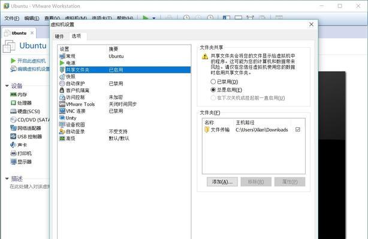This screenshot has height=239, width=368.
Task: Click the USB 控制器 icon
Action: click(x=13, y=136)
